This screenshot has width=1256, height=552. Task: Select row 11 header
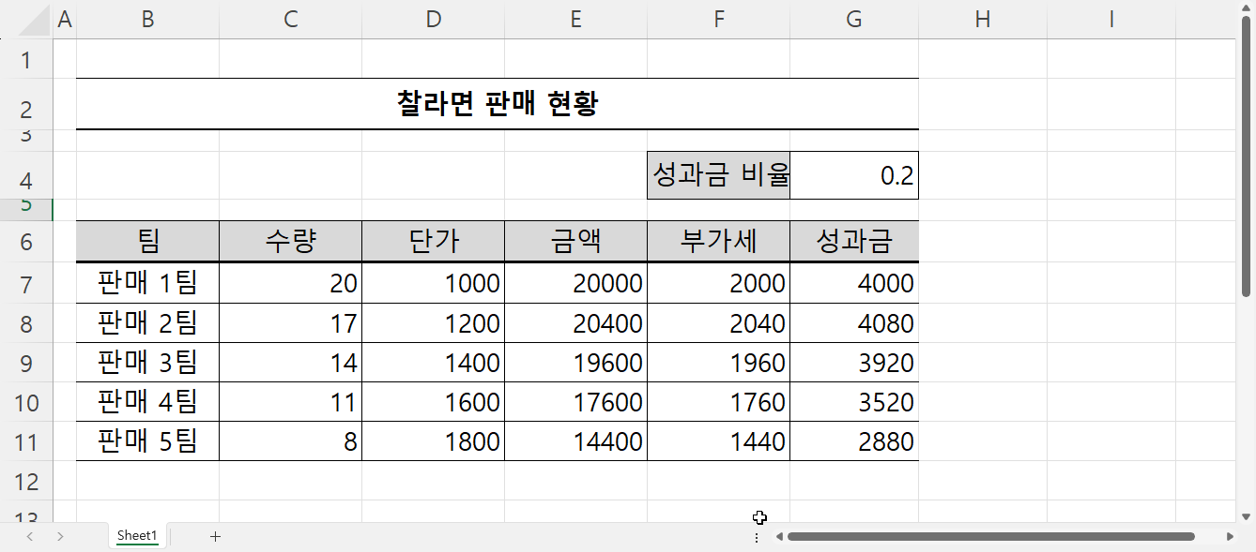pos(26,441)
